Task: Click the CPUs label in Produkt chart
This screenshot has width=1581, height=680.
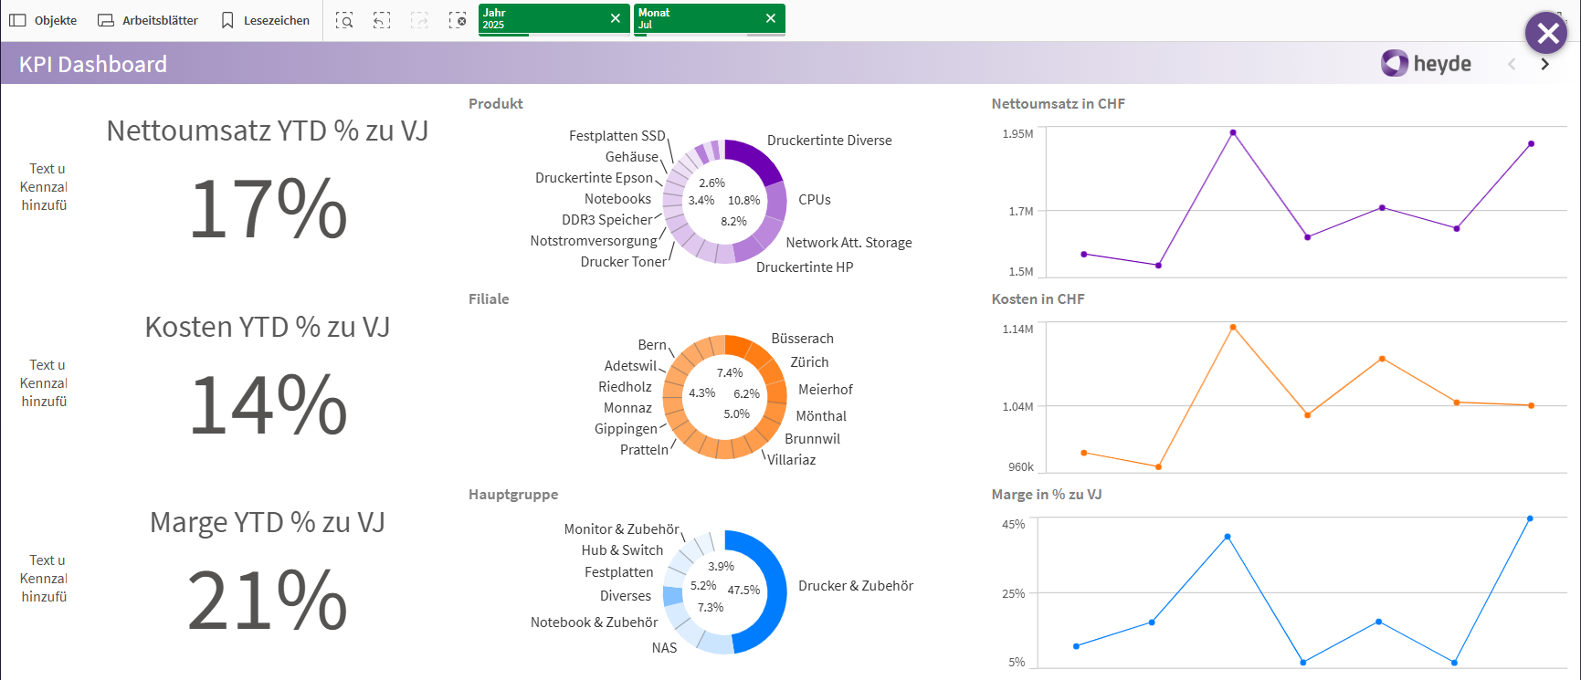Action: tap(814, 200)
